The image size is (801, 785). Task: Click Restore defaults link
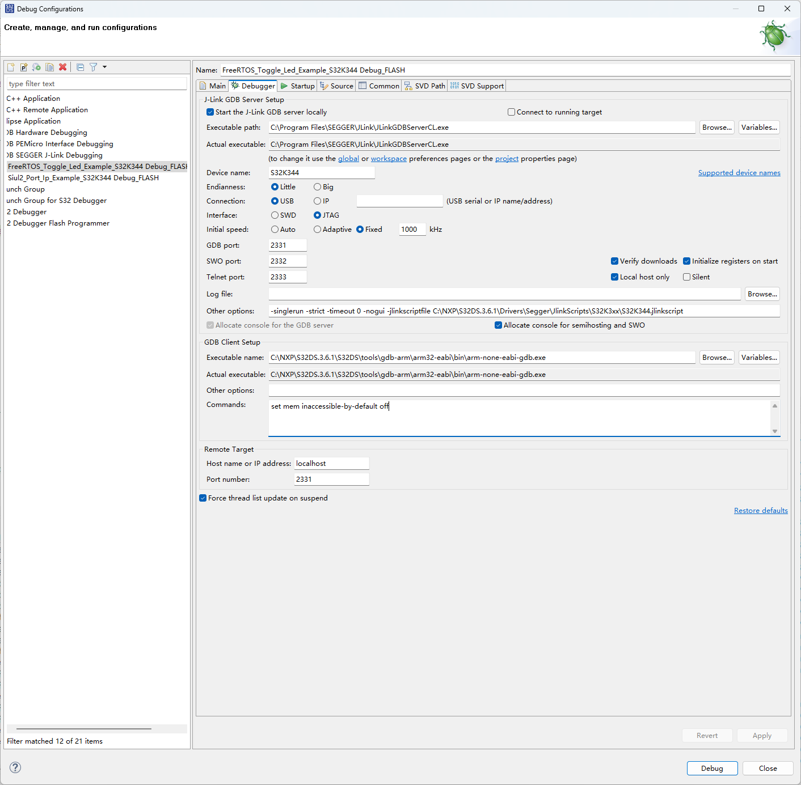point(761,511)
